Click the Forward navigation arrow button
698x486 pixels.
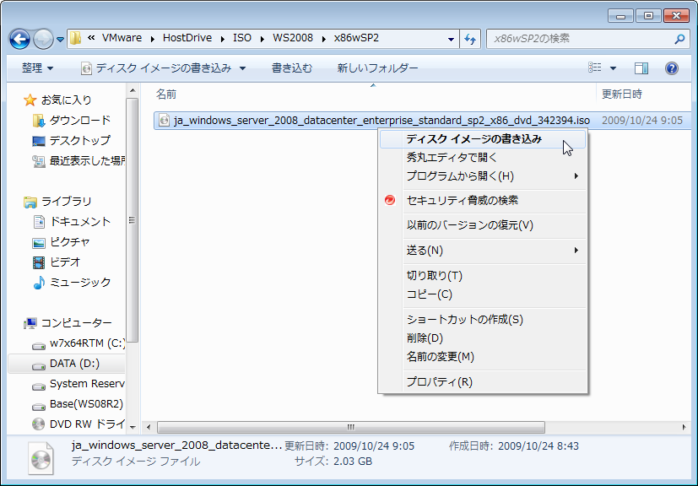point(43,39)
